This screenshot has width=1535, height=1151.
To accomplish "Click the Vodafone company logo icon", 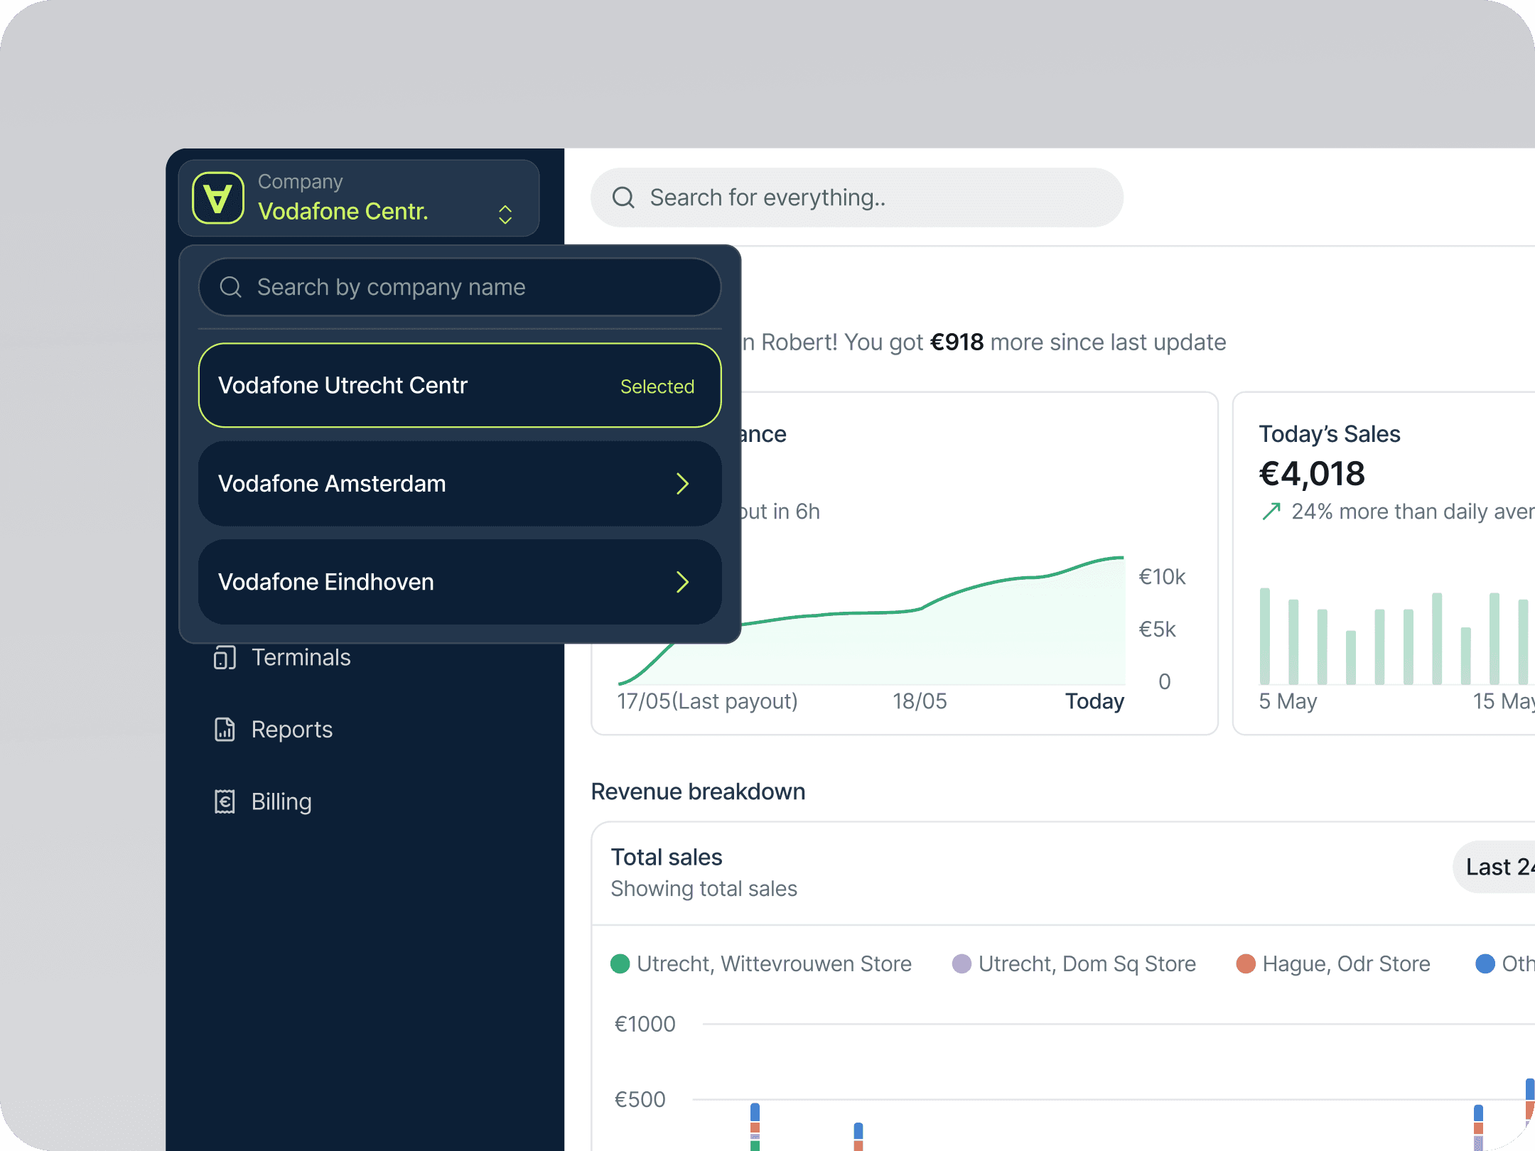I will point(218,198).
